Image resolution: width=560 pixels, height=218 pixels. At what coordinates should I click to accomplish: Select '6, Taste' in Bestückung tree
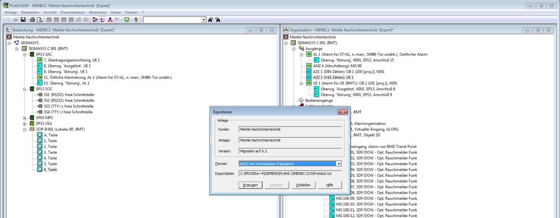point(50,170)
